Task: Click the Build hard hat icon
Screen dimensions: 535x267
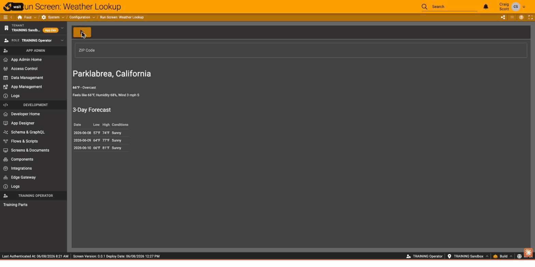Action: pyautogui.click(x=495, y=256)
